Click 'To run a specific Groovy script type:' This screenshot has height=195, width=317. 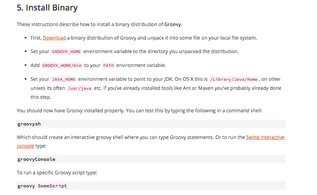coord(57,173)
